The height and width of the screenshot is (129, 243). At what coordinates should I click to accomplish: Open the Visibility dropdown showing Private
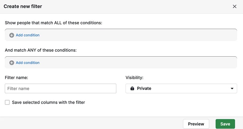click(181, 88)
